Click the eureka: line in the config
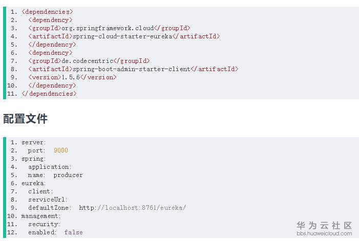 (34, 183)
